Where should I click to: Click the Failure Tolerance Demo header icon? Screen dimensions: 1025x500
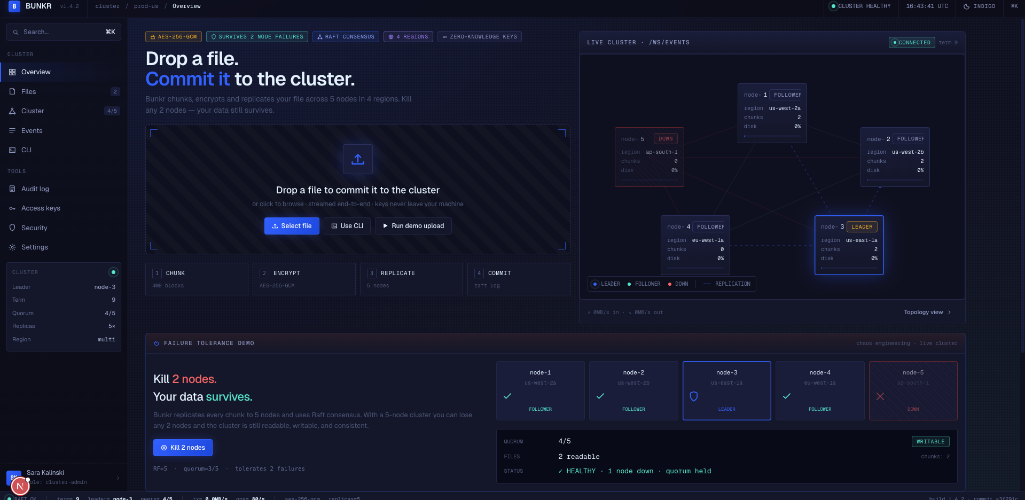(157, 343)
